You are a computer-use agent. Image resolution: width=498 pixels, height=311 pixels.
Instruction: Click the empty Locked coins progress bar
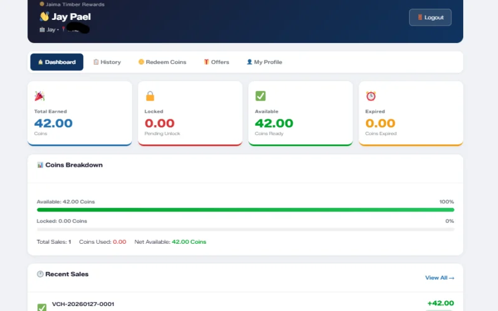[x=245, y=230]
